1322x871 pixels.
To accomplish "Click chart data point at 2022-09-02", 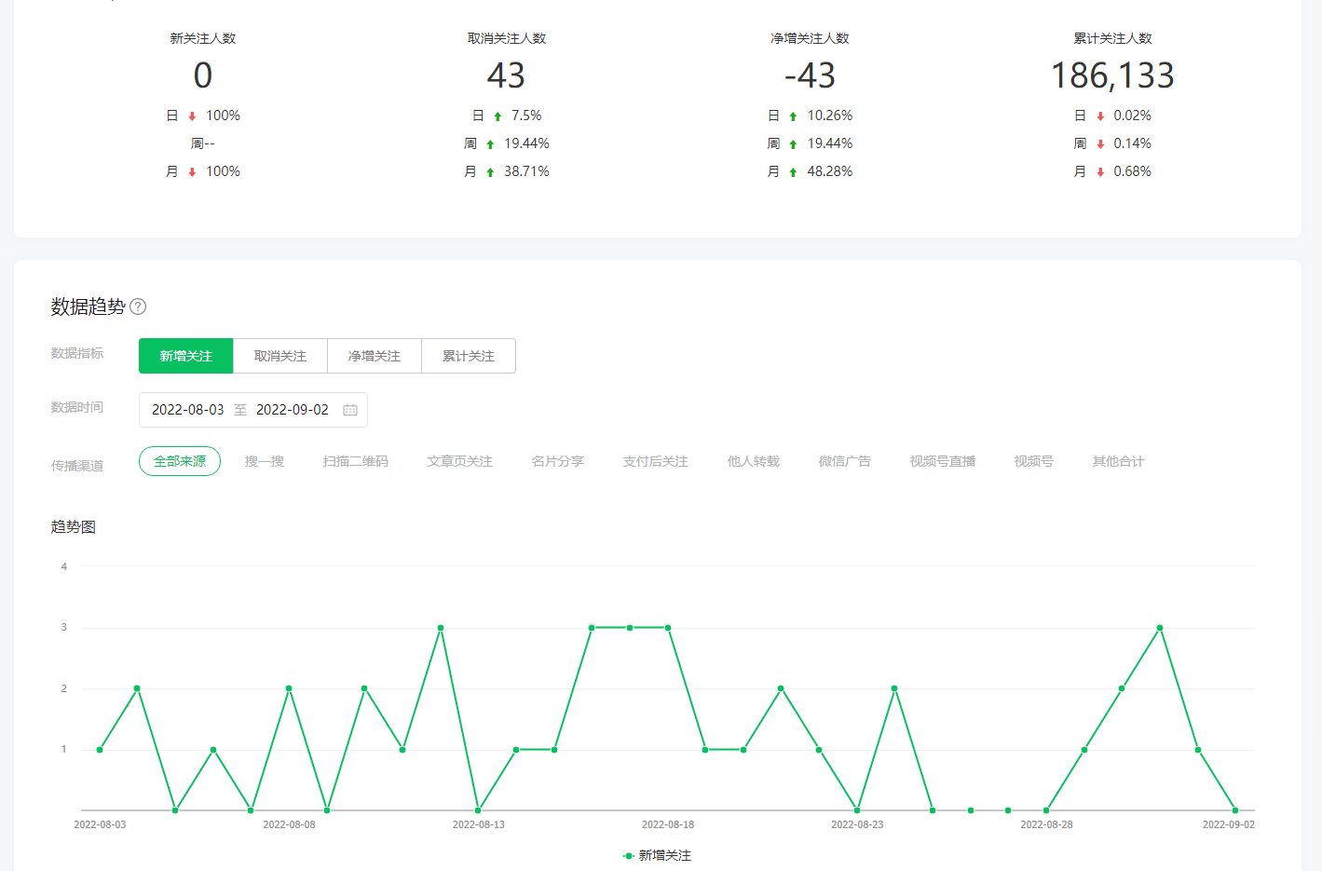I will (1235, 810).
